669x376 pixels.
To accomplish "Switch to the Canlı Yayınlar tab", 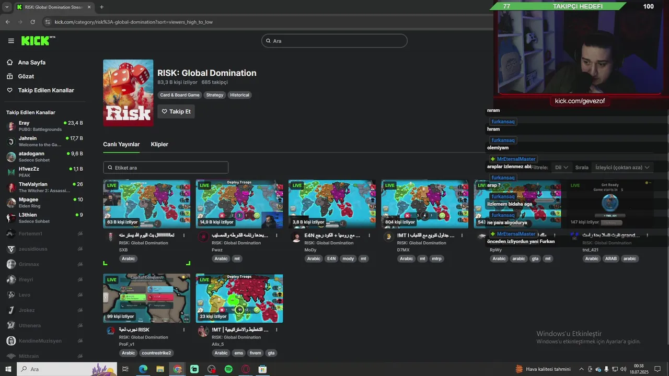I will click(121, 144).
